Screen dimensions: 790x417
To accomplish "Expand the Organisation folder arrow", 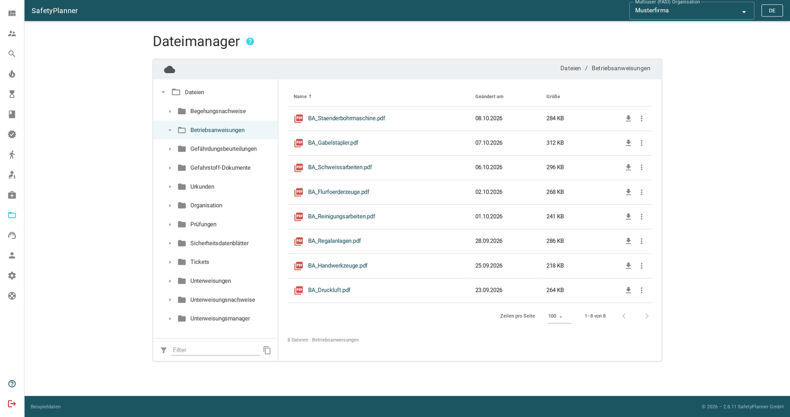I will (170, 206).
